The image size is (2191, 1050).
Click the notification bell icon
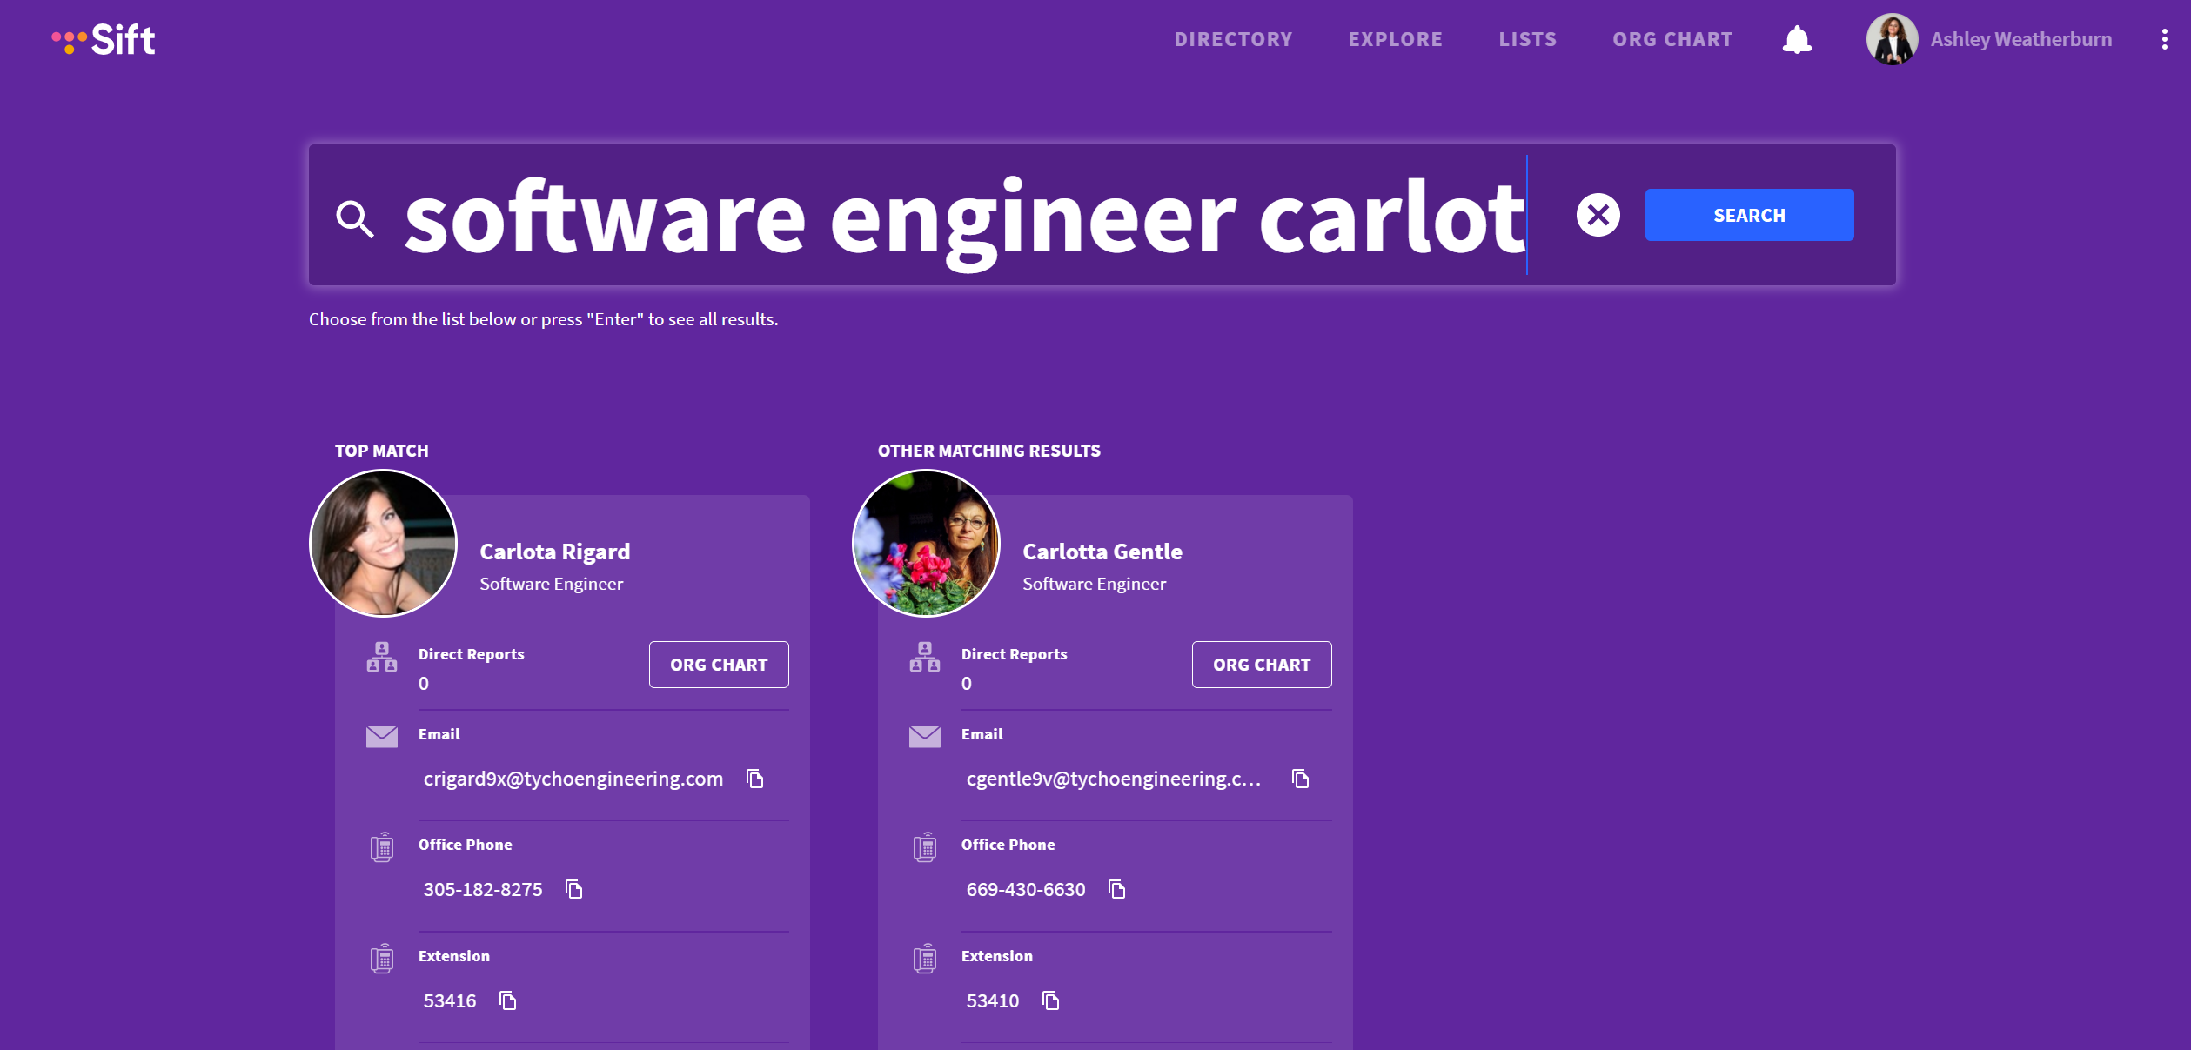pyautogui.click(x=1797, y=38)
